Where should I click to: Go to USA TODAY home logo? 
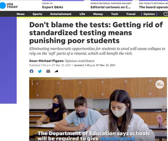pyautogui.click(x=9, y=6)
